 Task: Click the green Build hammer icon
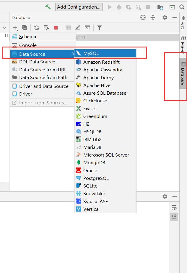pos(48,7)
